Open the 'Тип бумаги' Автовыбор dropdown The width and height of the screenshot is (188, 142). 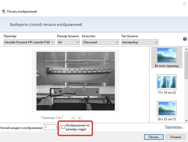(x=140, y=42)
